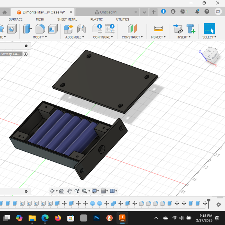The height and width of the screenshot is (225, 225).
Task: Click the New Component icon
Action: 69,29
